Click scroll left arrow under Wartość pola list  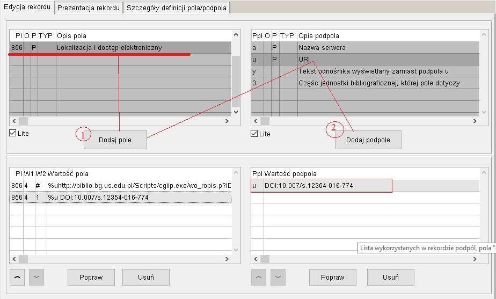(x=14, y=259)
